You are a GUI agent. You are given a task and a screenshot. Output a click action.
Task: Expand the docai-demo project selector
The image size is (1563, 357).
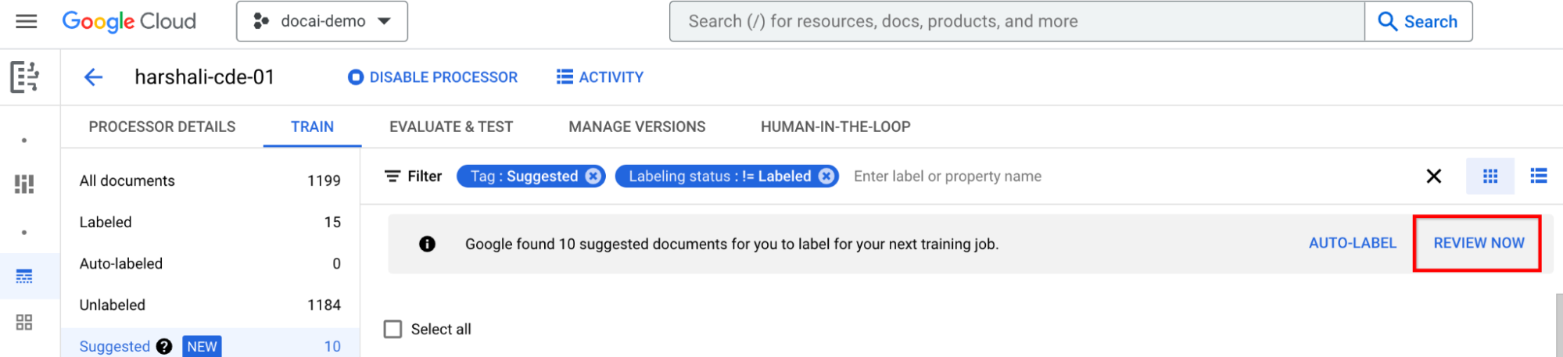322,21
